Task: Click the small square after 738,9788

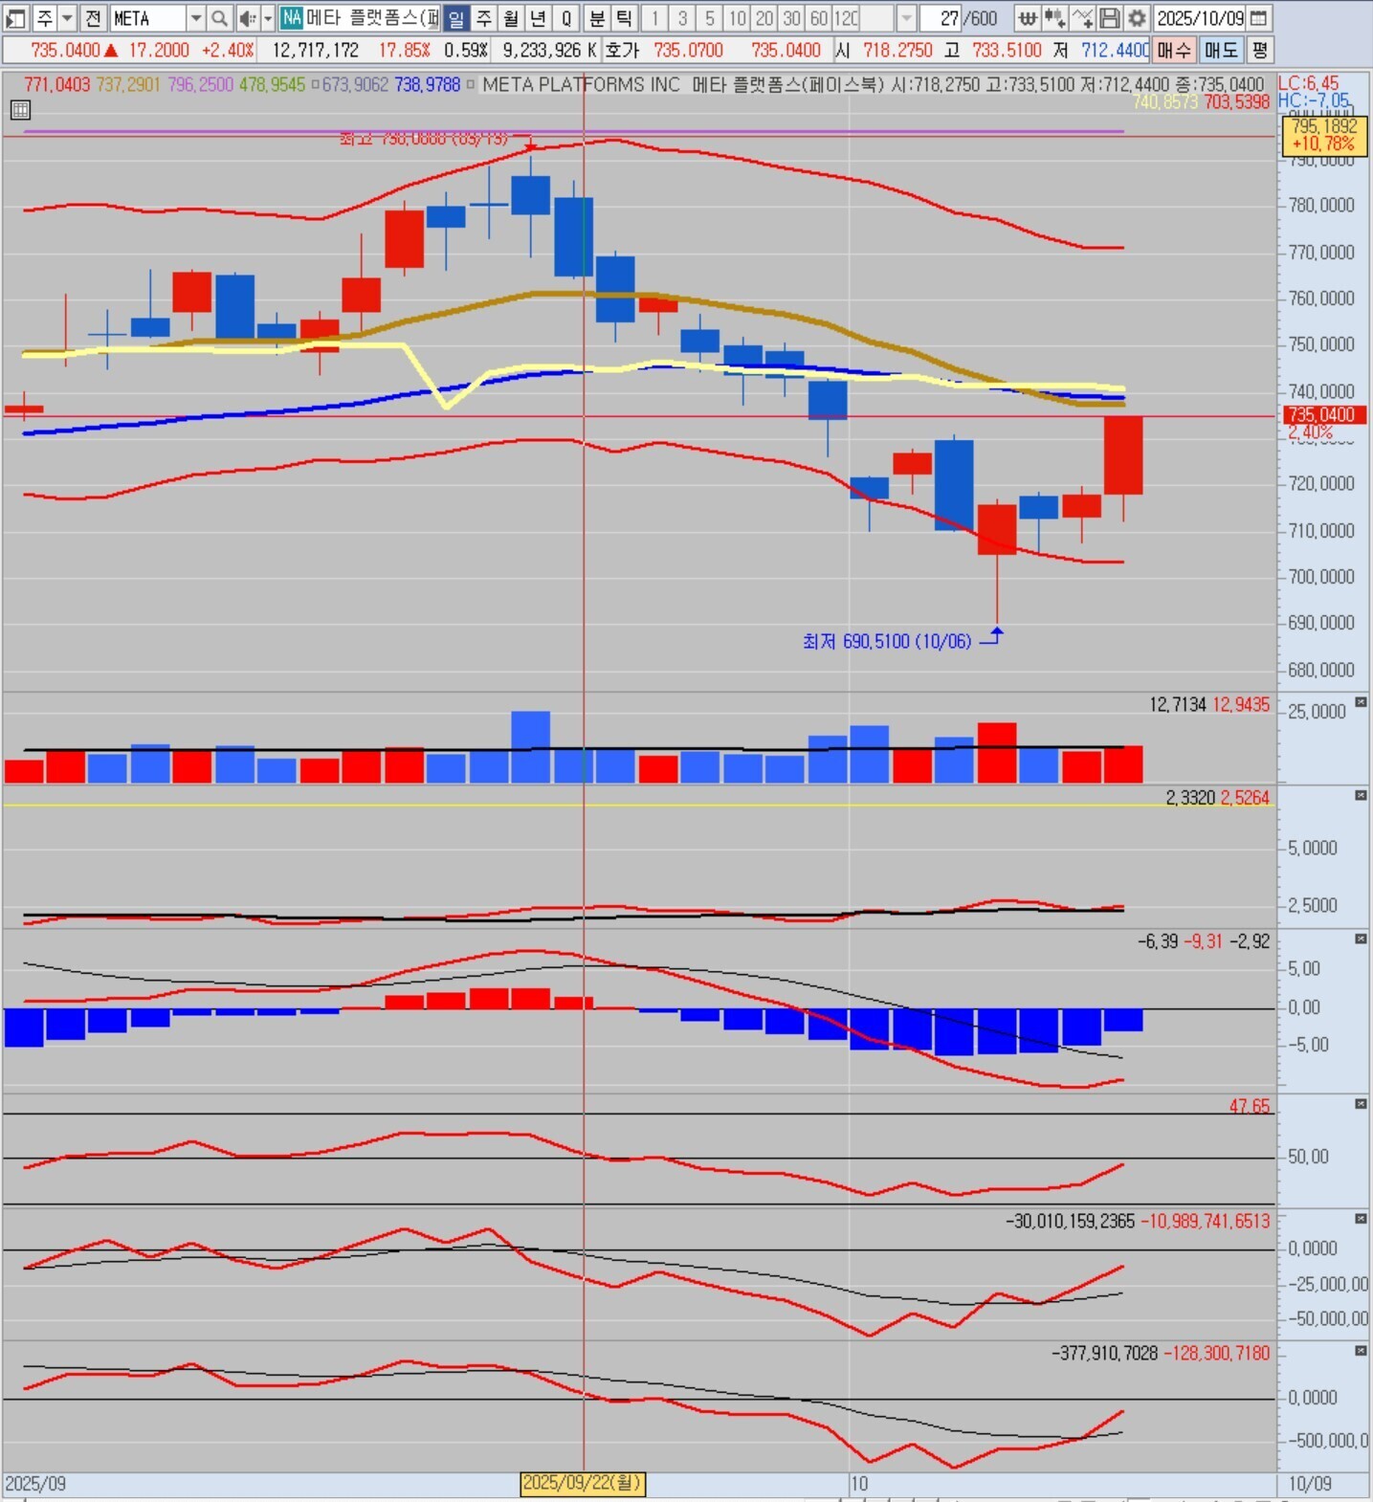Action: pyautogui.click(x=470, y=84)
